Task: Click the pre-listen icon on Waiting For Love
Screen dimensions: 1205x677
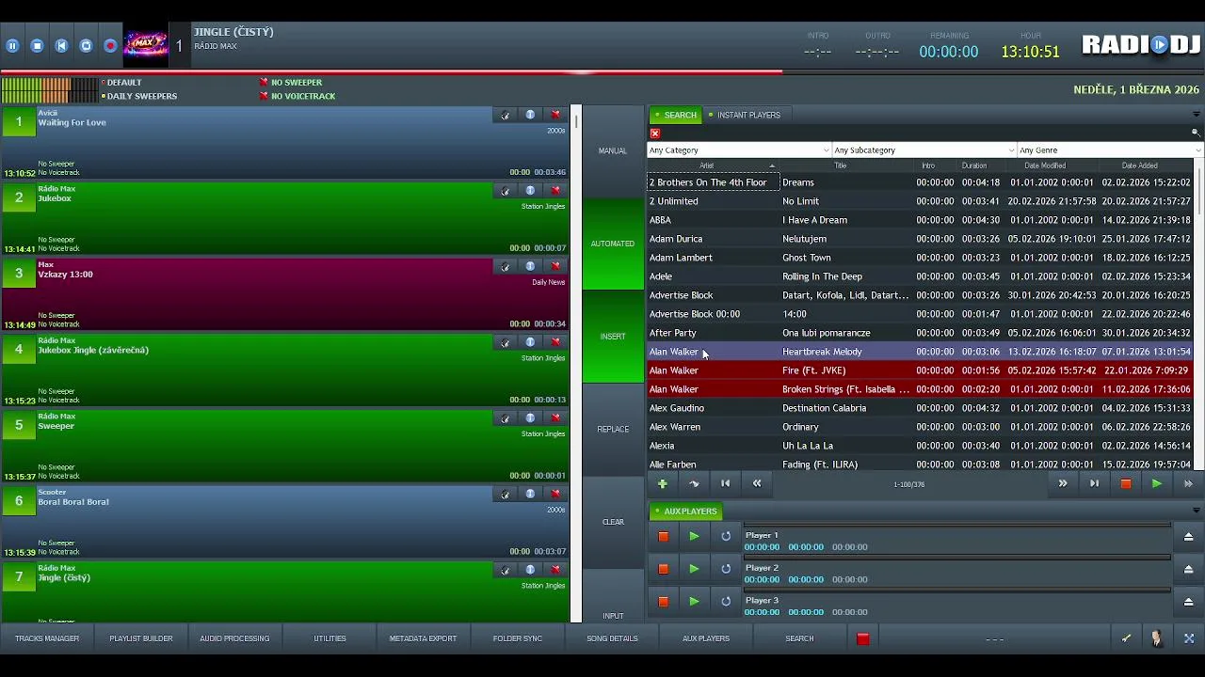Action: 506,115
